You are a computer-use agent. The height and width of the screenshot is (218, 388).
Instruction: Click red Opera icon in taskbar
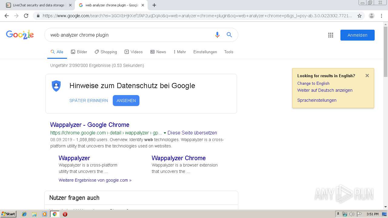coord(65,214)
